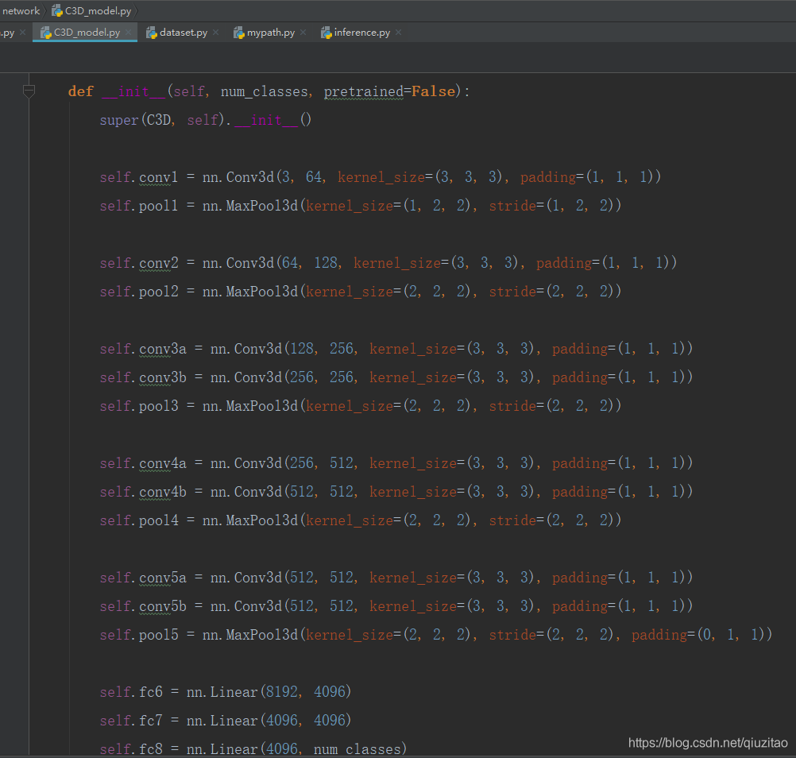The height and width of the screenshot is (758, 796).
Task: Click 'super' in the super call line
Action: pos(119,120)
